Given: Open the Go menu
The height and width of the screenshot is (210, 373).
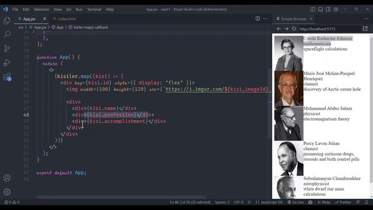Looking at the screenshot, I should point(69,9).
